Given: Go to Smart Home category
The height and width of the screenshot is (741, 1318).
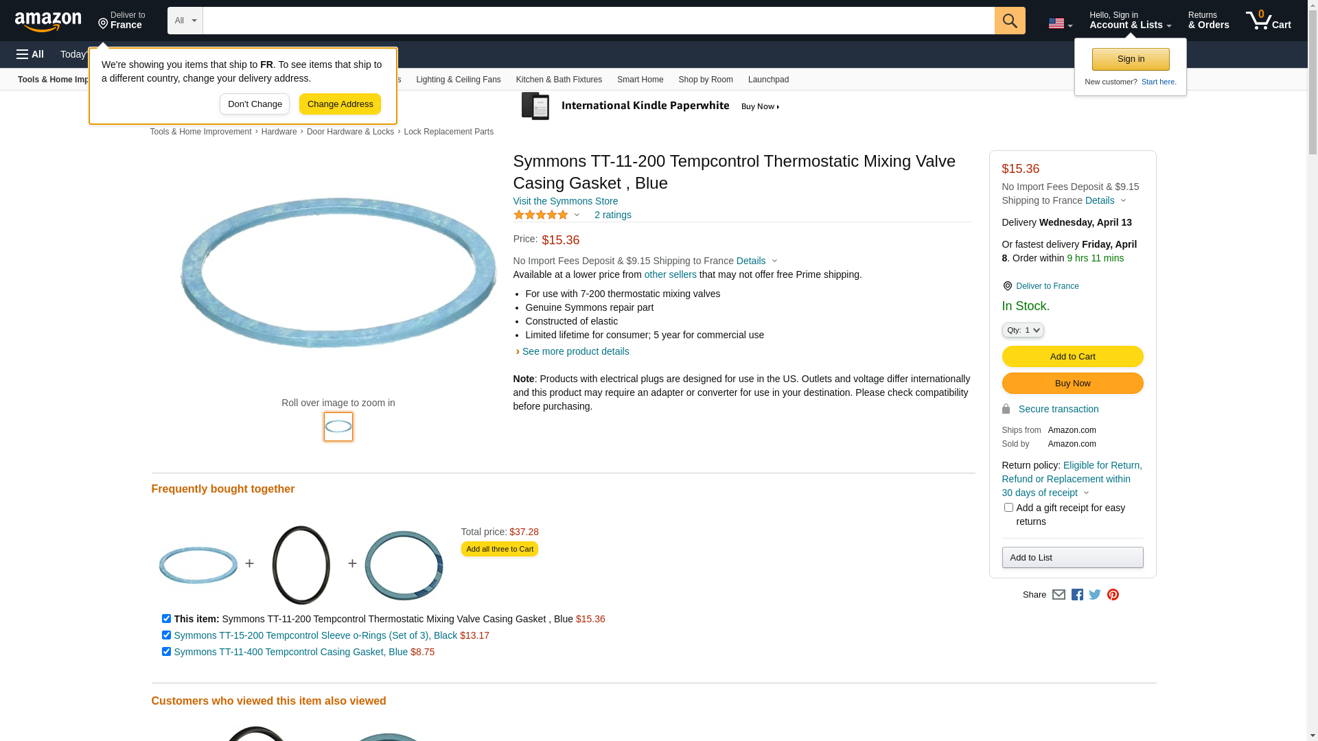Looking at the screenshot, I should [x=640, y=80].
